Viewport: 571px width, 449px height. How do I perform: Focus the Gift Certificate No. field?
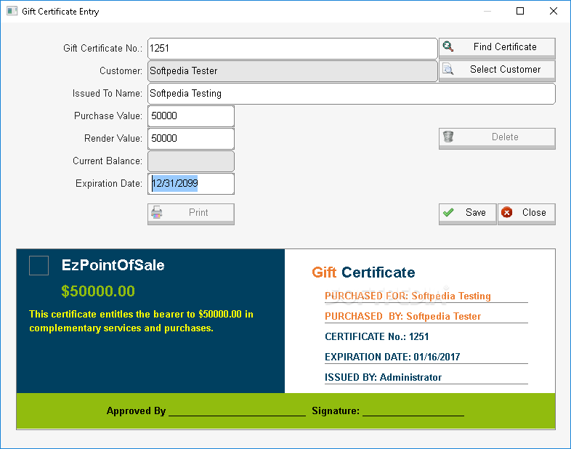(x=293, y=49)
